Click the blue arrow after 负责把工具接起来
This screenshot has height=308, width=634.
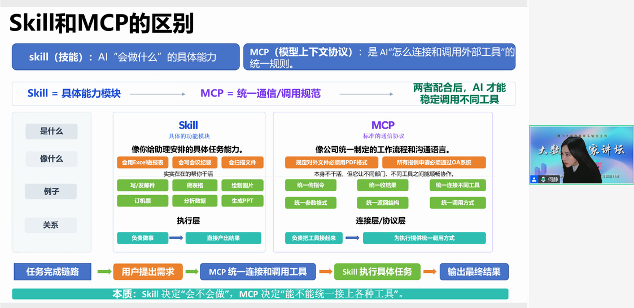[x=352, y=238]
